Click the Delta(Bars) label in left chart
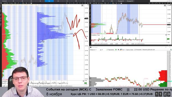Screen dimensions: 172x97 [x=5, y=81]
